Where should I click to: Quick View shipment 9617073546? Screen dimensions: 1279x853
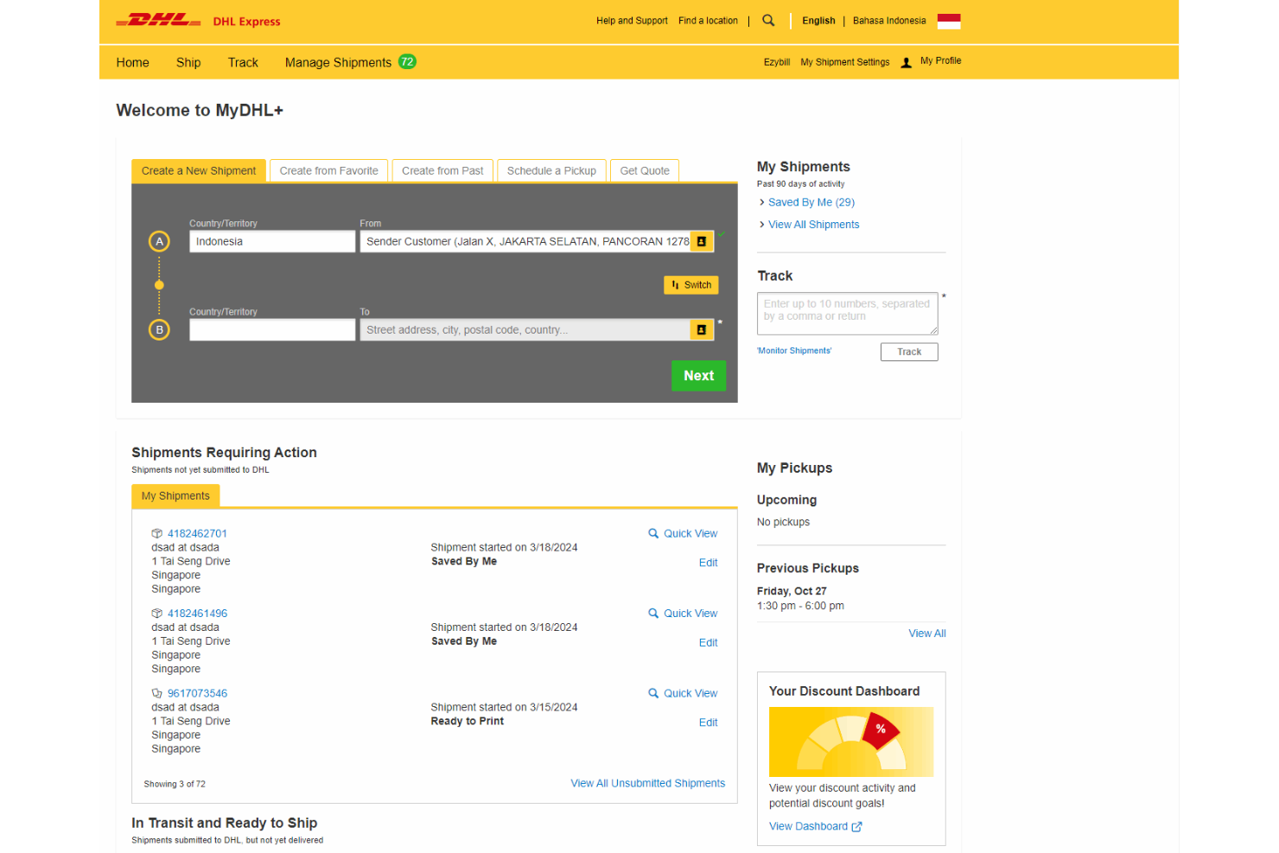click(683, 693)
